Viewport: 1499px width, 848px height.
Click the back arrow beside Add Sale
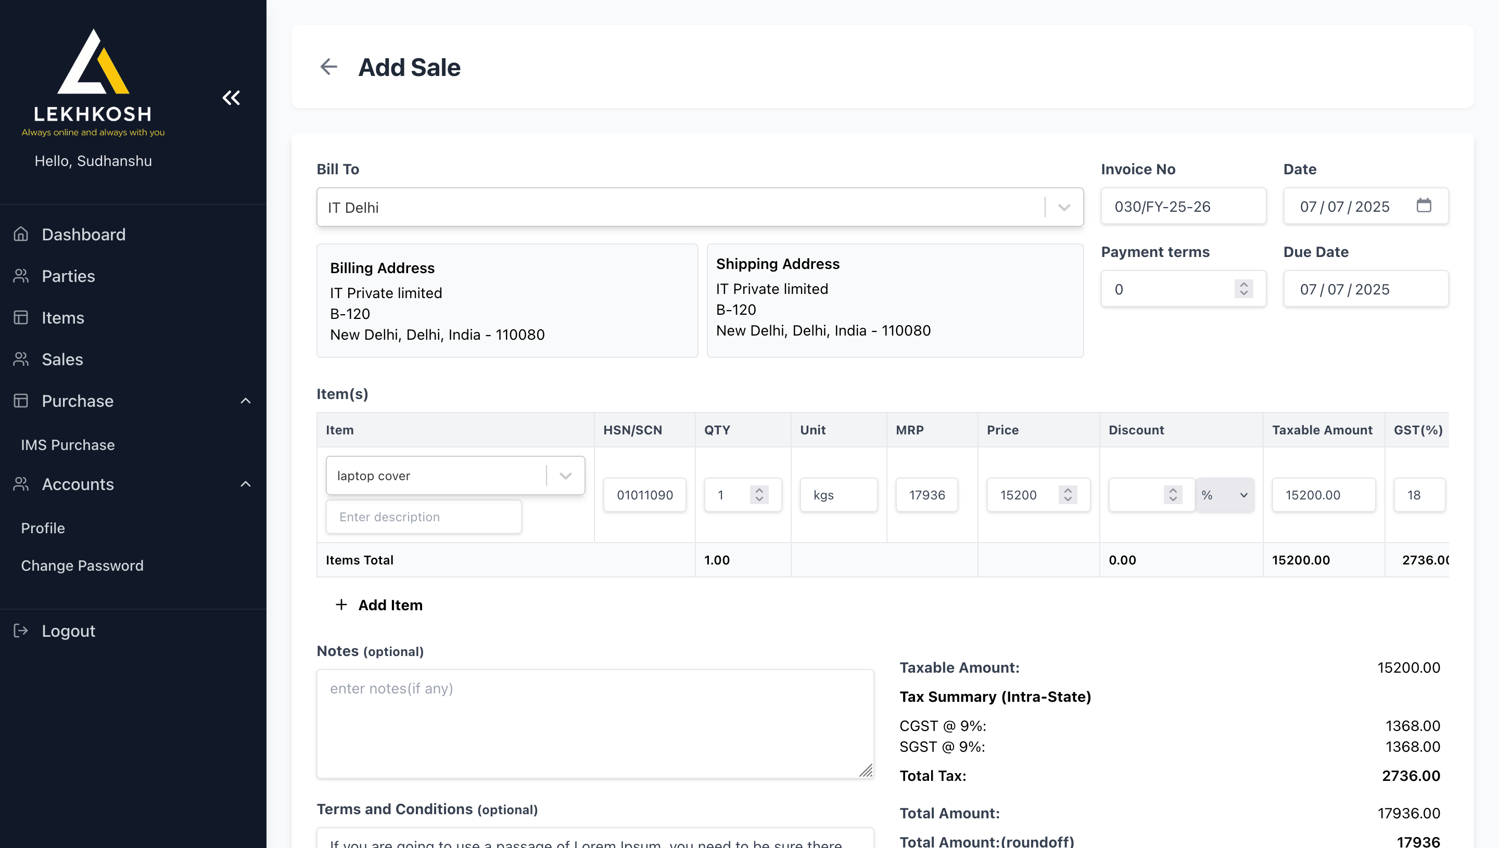pyautogui.click(x=328, y=67)
